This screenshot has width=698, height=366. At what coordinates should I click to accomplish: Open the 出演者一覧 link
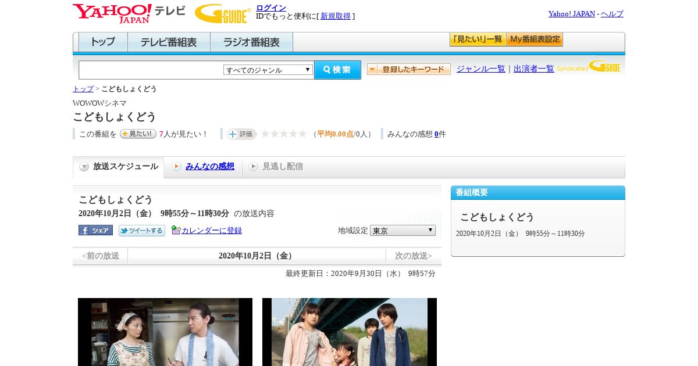tap(534, 69)
